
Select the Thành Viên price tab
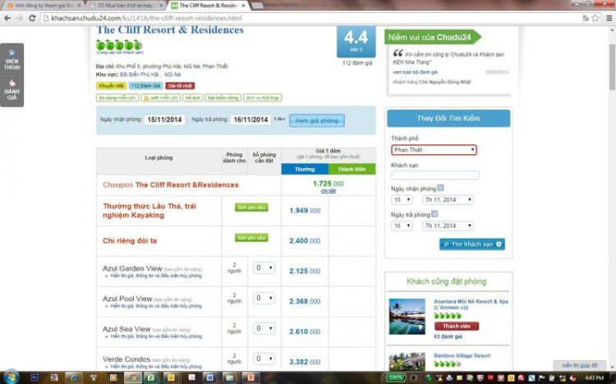[352, 169]
